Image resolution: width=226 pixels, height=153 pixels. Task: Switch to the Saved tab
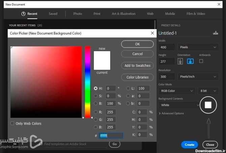tap(53, 14)
